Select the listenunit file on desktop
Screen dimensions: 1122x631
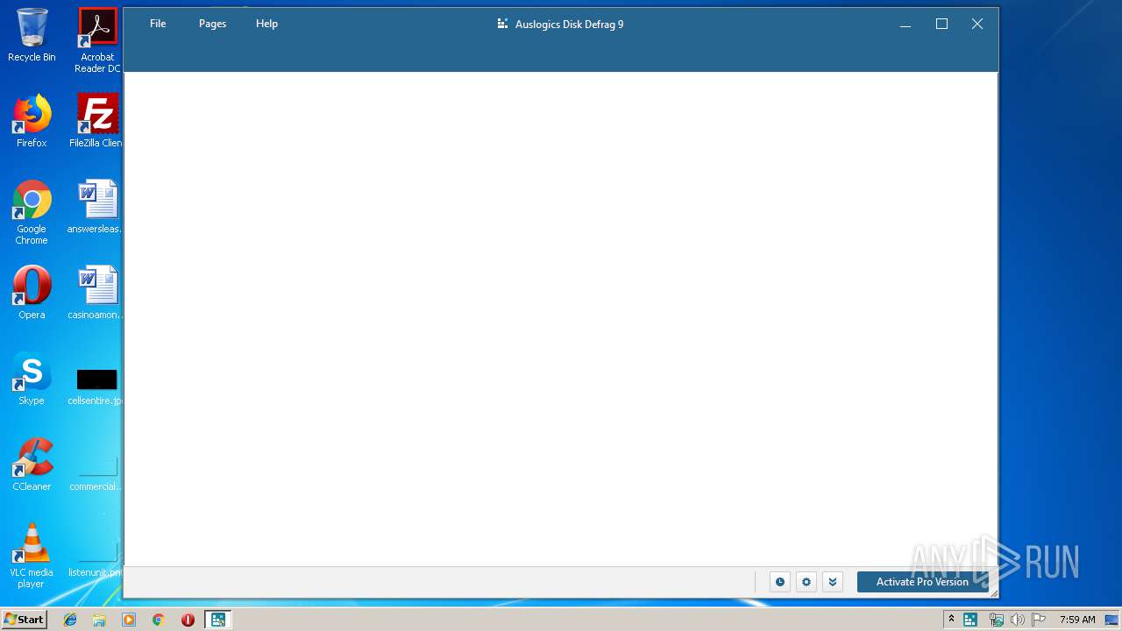tap(96, 559)
